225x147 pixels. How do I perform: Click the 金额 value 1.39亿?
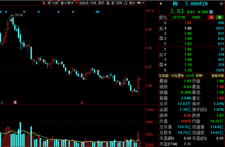tap(185, 109)
